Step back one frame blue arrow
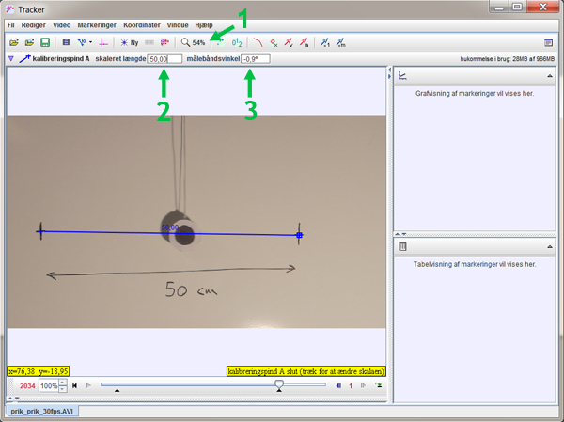The image size is (564, 422). coord(338,385)
